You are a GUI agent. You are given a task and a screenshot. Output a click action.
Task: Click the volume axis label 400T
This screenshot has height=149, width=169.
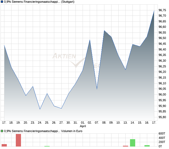pyautogui.click(x=162, y=138)
